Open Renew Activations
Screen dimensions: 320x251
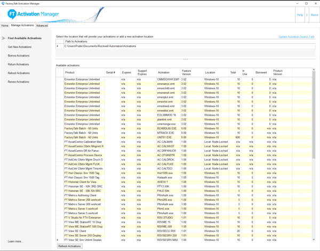[19, 82]
